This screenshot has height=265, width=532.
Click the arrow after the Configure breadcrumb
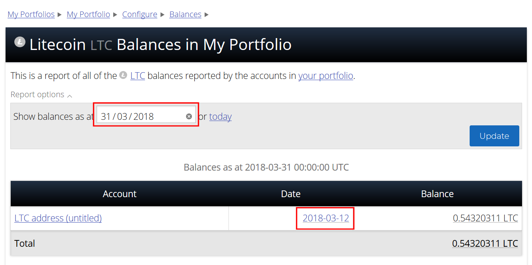click(x=162, y=15)
